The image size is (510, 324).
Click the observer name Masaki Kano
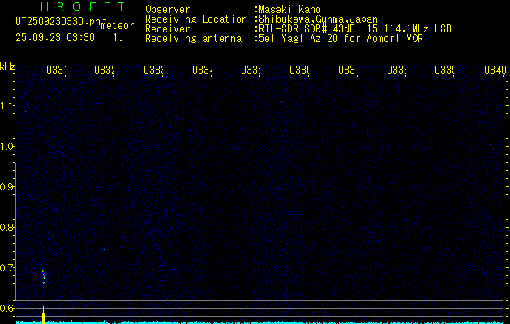(x=289, y=10)
